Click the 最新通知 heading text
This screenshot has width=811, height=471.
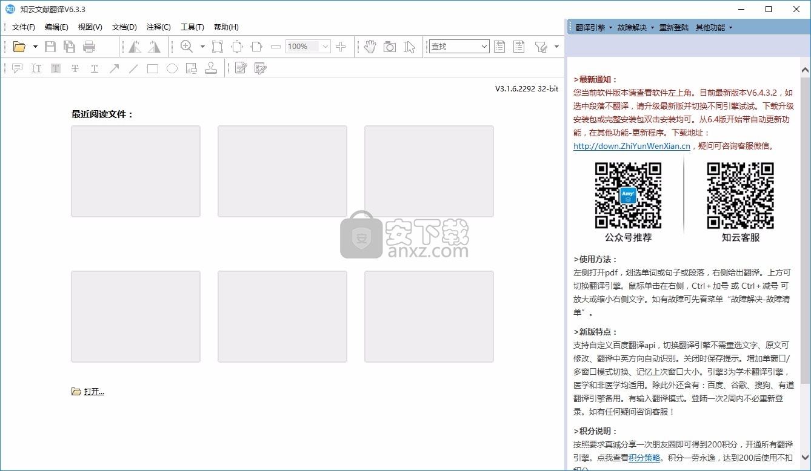click(x=595, y=79)
